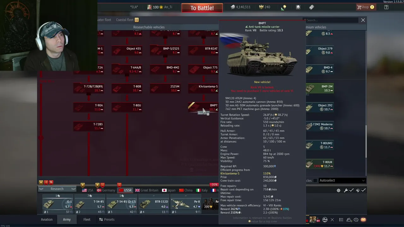
Task: Tick the checkbox left of Autoselect
Action: (x=315, y=181)
